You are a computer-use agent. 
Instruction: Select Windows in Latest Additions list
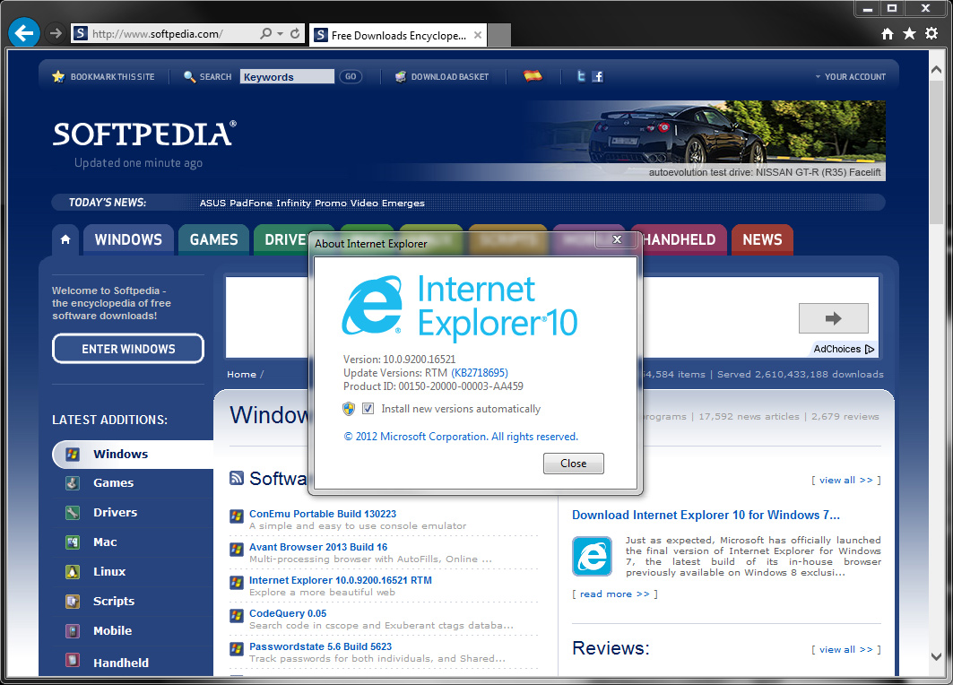tap(133, 454)
